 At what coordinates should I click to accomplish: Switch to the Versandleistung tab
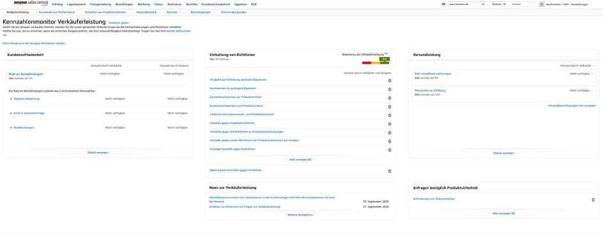(146, 12)
